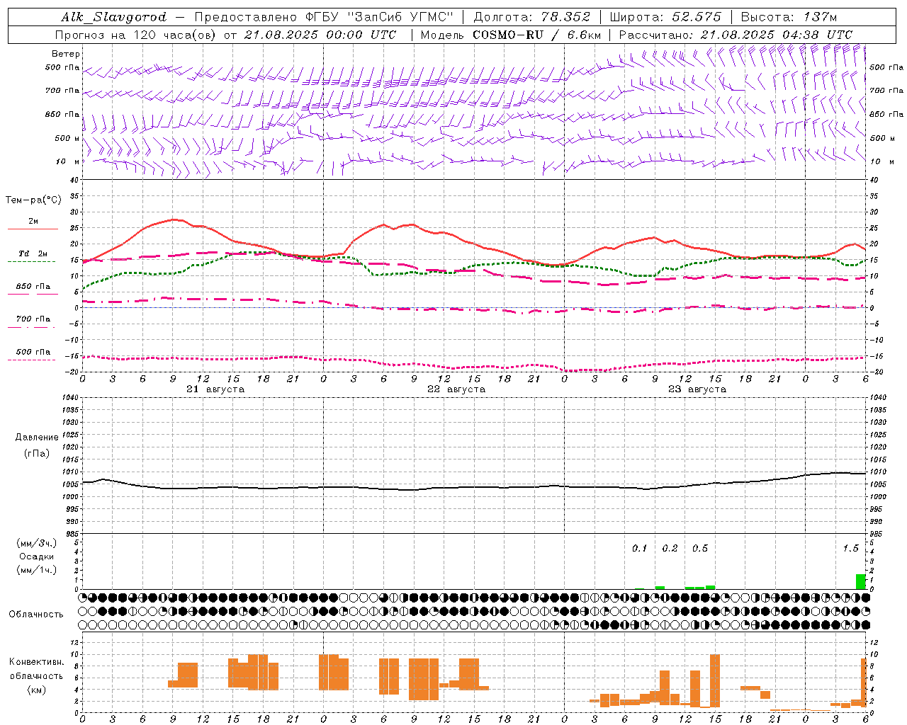The image size is (907, 725).
Task: Click the (км) convective cloud unit label
Action: click(36, 690)
